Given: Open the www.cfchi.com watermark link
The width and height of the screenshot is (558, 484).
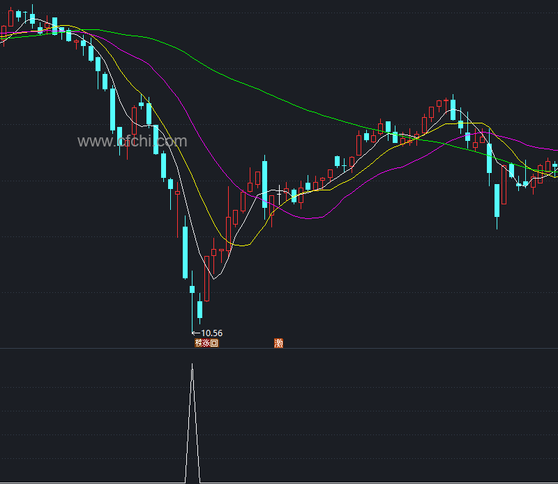Looking at the screenshot, I should tap(132, 142).
